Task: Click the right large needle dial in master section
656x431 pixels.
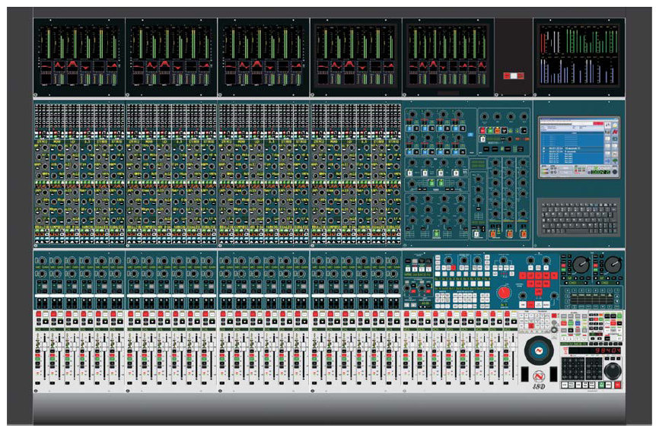Action: [x=613, y=265]
